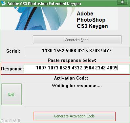Click the Activation Code output box
This screenshot has height=123, width=130.
tap(77, 94)
